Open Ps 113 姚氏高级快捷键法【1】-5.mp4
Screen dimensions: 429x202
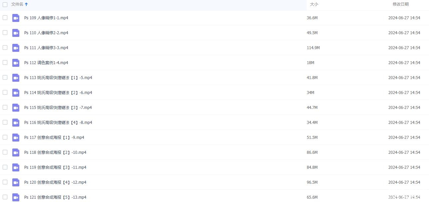(58, 78)
